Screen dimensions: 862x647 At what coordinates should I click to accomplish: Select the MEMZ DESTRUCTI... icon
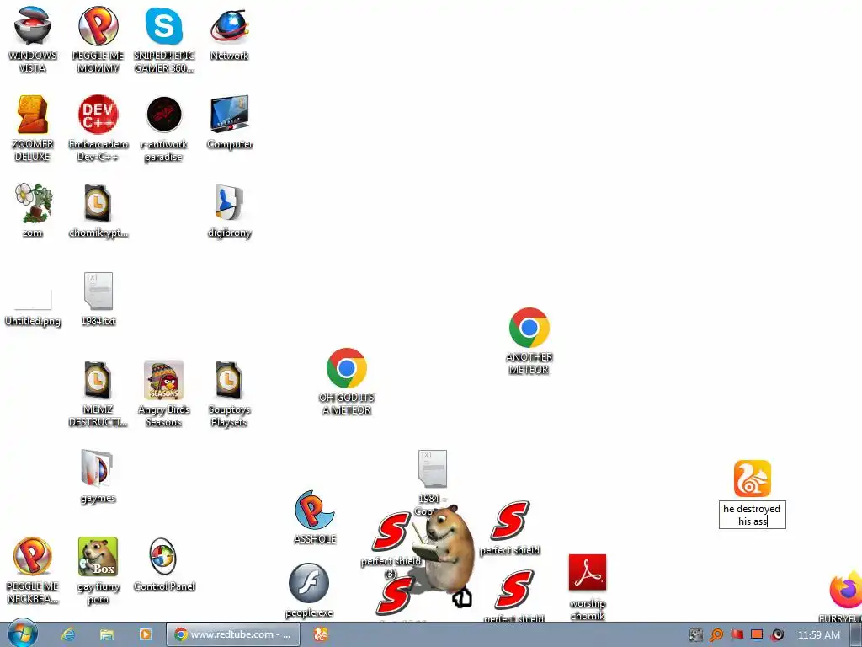(98, 380)
